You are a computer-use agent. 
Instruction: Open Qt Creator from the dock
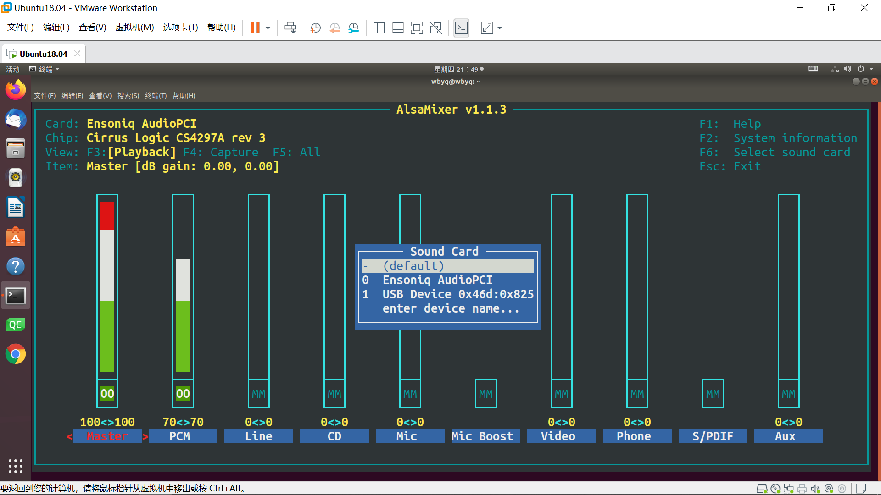click(16, 325)
